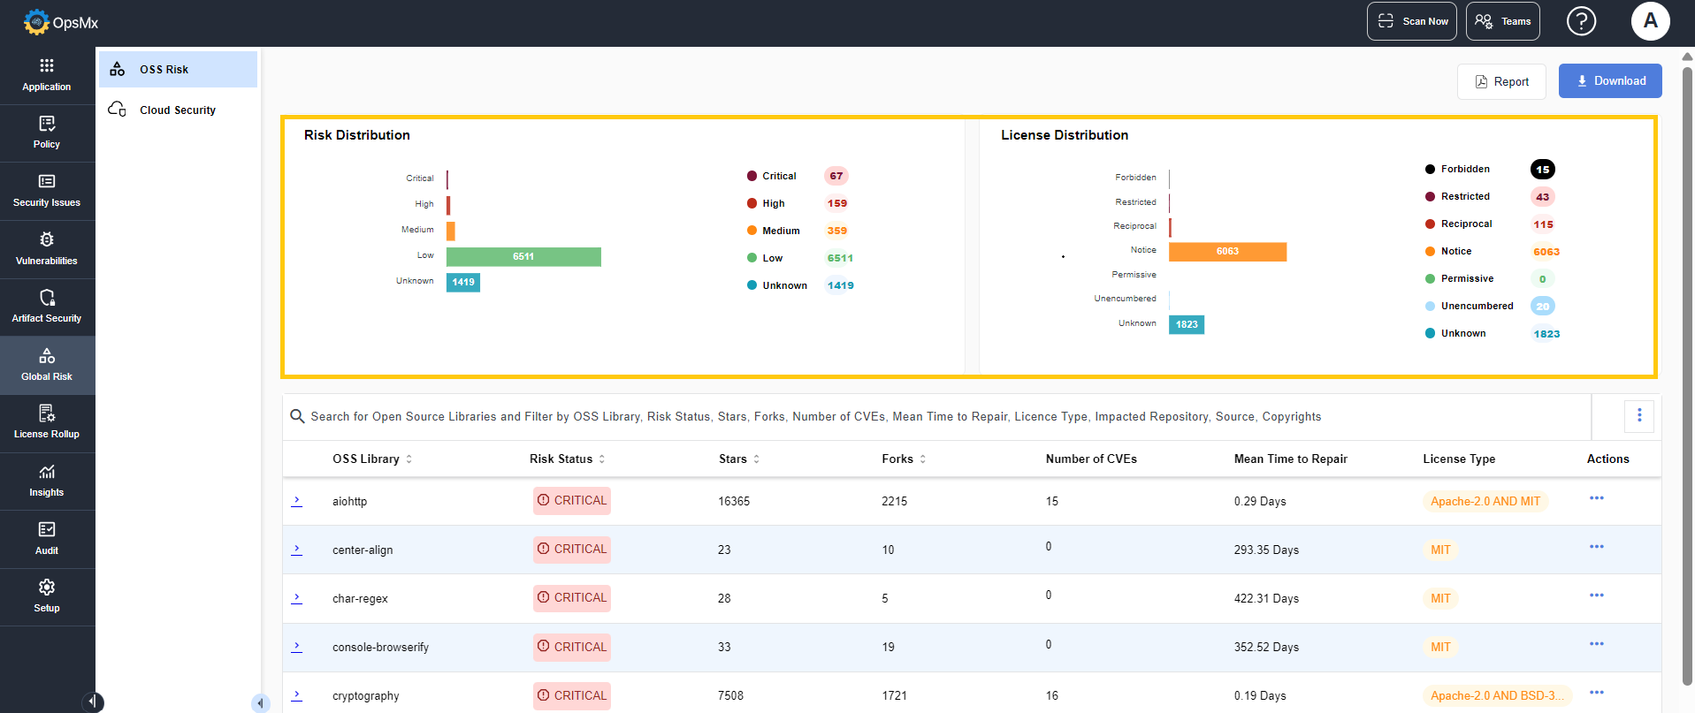Click the Download button

(1609, 80)
